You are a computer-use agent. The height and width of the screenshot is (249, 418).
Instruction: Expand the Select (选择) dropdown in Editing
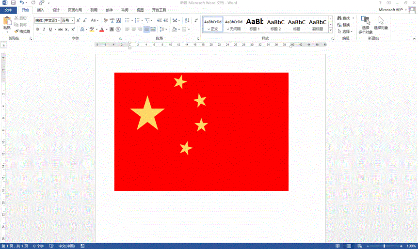(x=345, y=31)
